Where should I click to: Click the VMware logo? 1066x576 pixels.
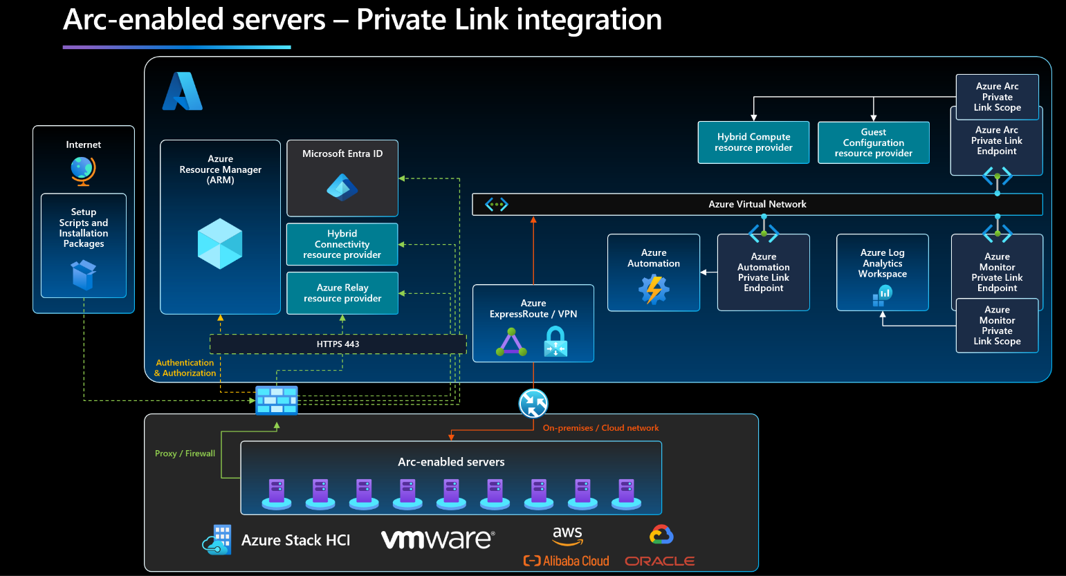coord(437,539)
